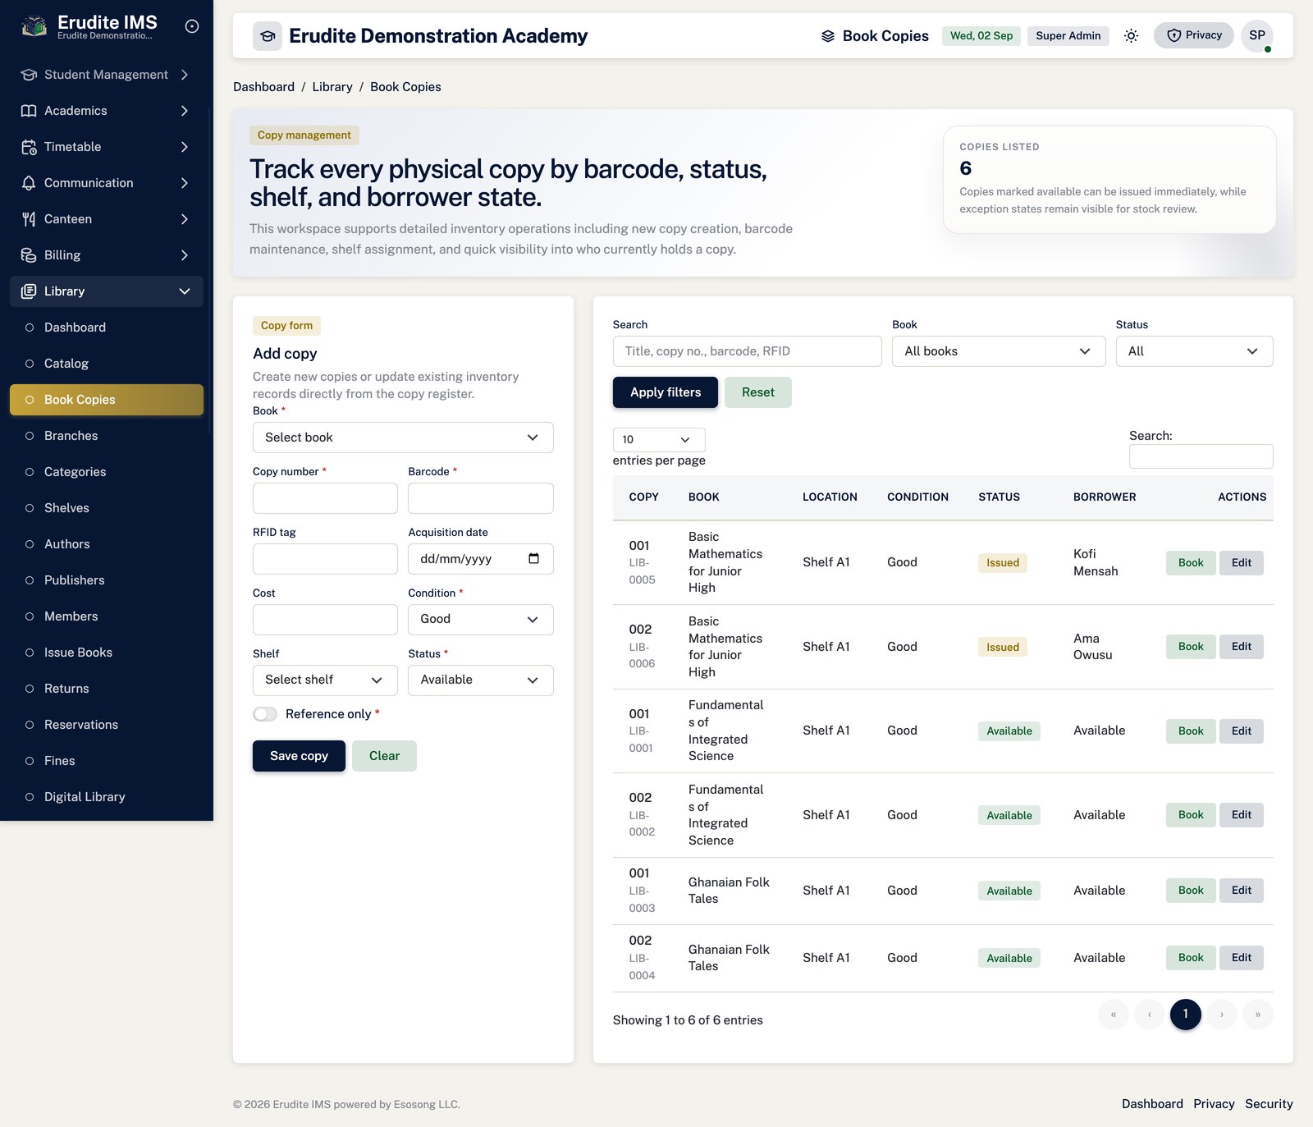The height and width of the screenshot is (1127, 1313).
Task: Click the Book Copies layers icon in header
Action: click(828, 36)
